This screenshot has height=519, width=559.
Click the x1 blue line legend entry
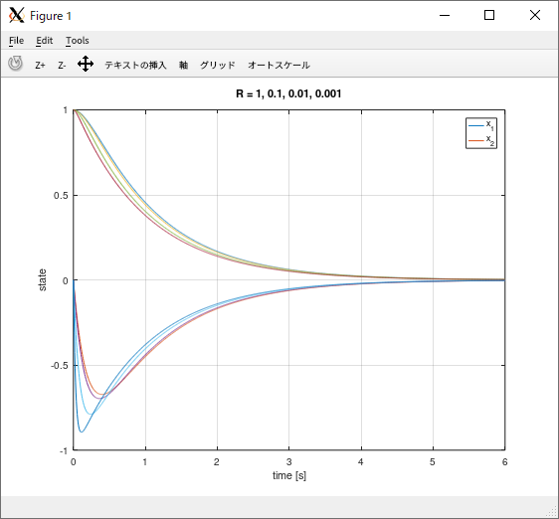(x=481, y=125)
